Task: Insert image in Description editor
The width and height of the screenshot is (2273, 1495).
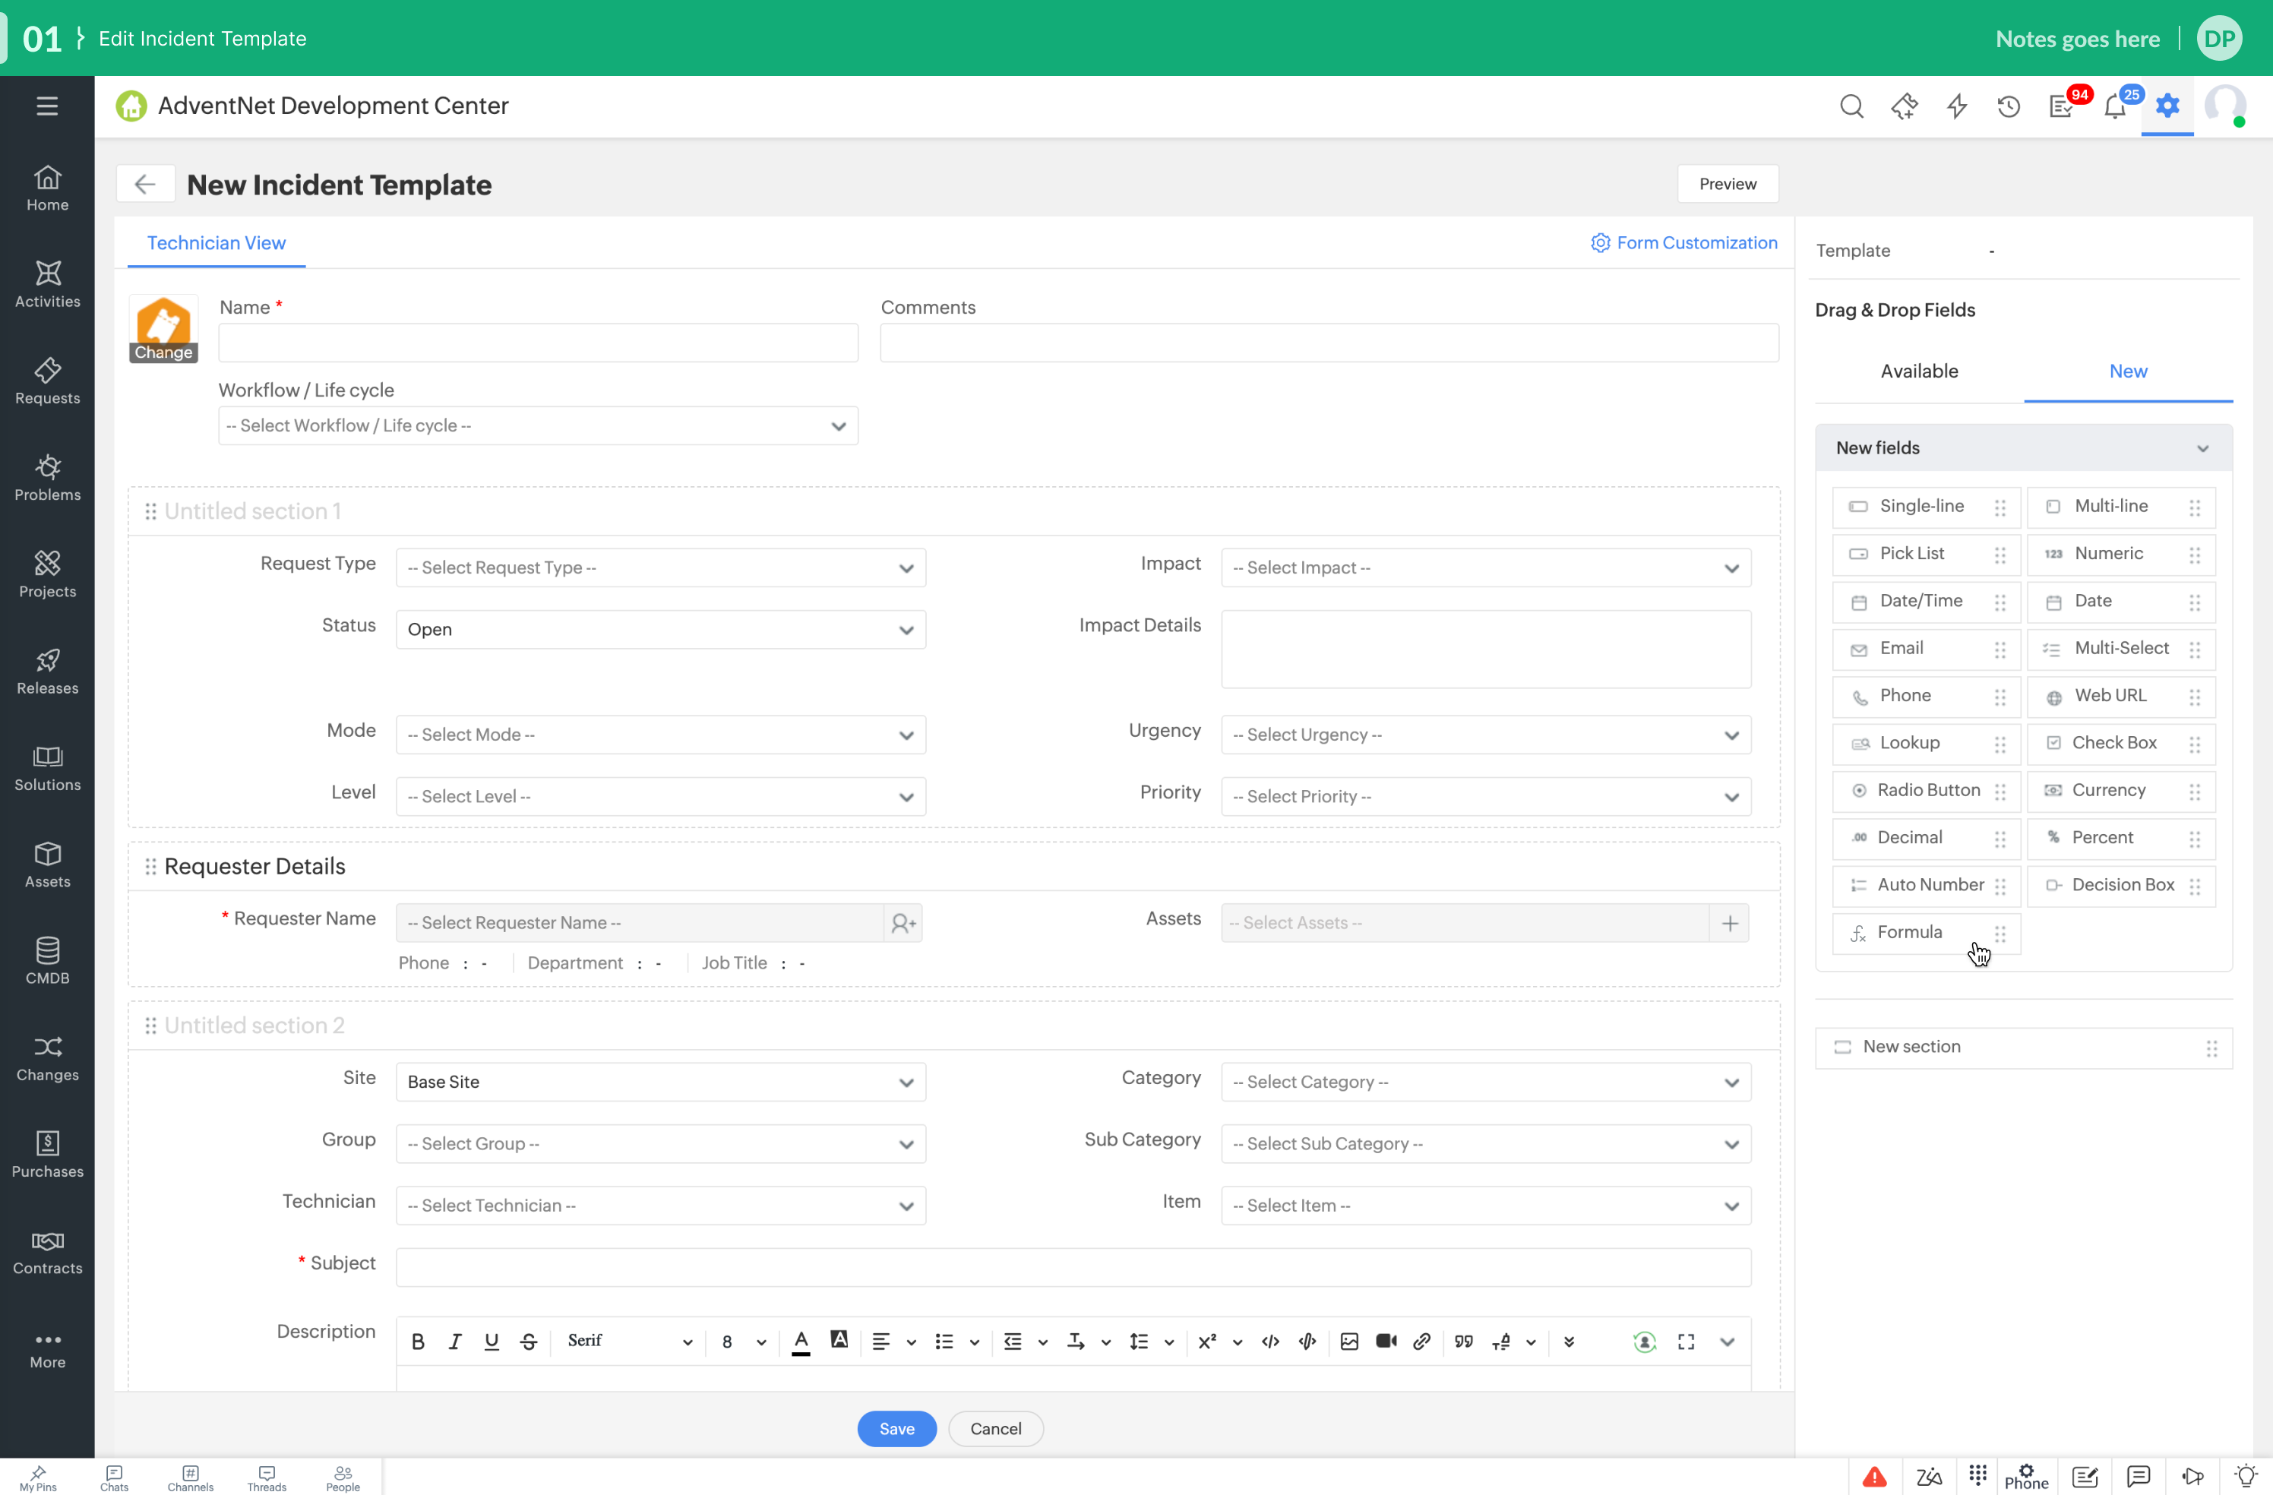Action: point(1348,1342)
